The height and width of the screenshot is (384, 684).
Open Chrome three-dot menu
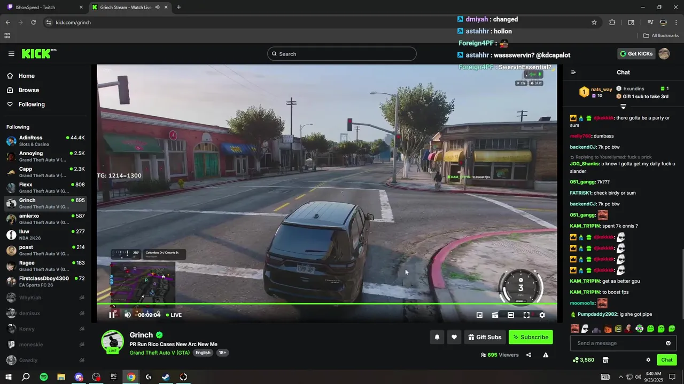676,22
